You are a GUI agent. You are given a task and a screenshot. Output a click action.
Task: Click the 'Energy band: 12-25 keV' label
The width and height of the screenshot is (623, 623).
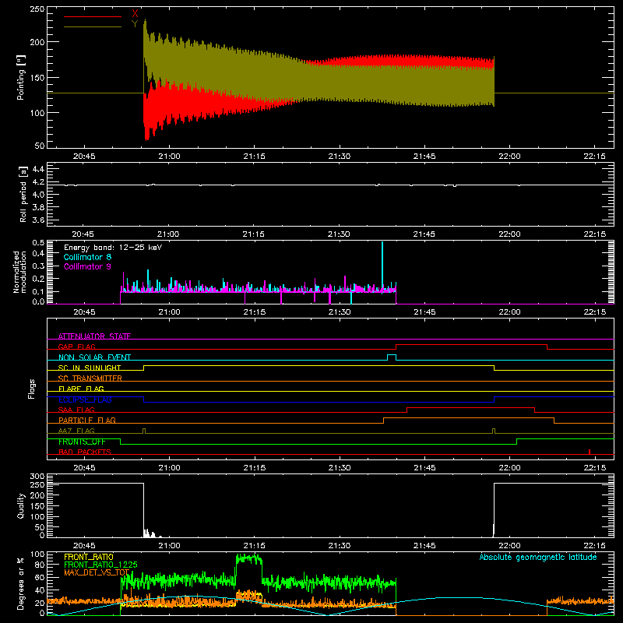pos(113,248)
